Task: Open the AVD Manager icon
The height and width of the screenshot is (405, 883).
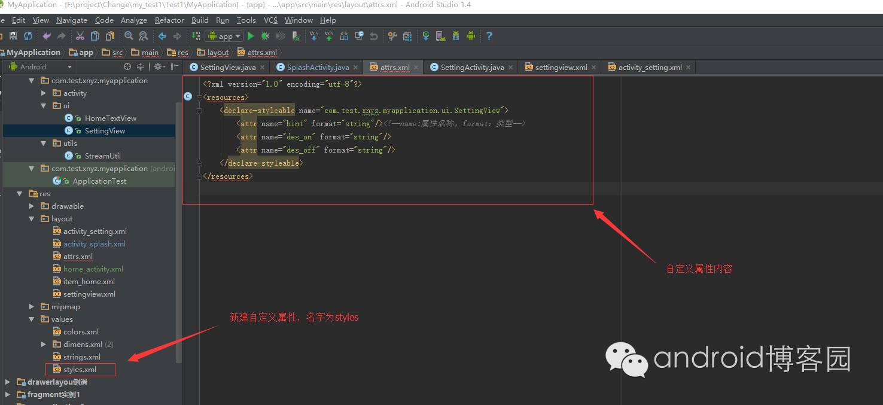Action: tap(440, 36)
